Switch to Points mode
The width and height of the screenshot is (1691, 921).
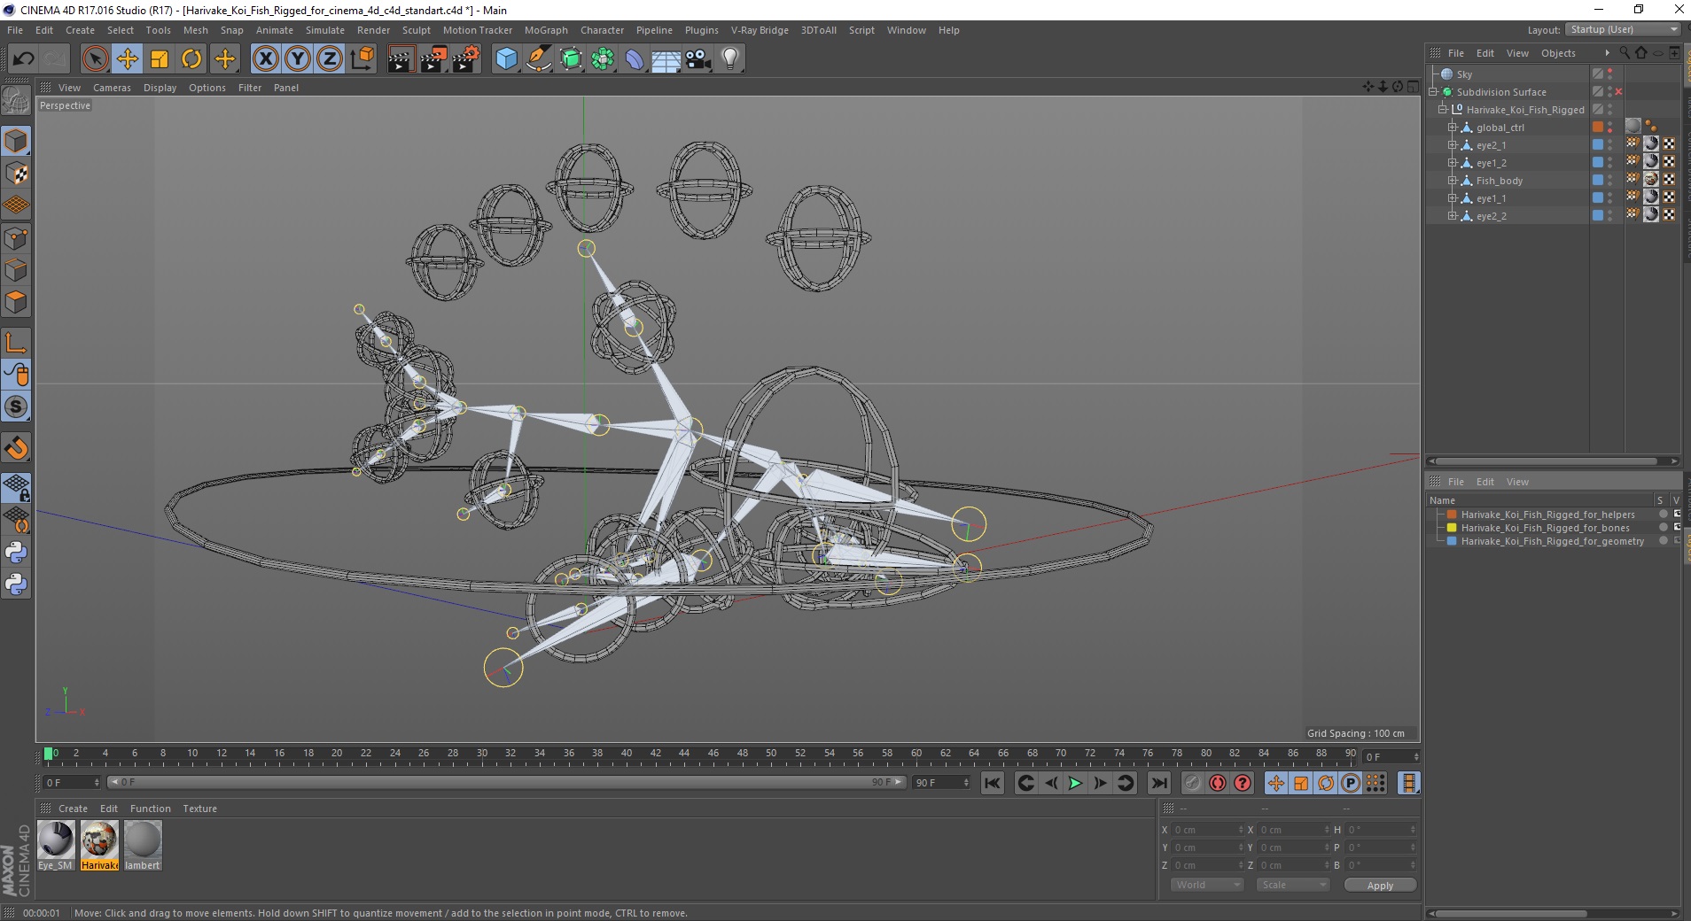pyautogui.click(x=16, y=238)
